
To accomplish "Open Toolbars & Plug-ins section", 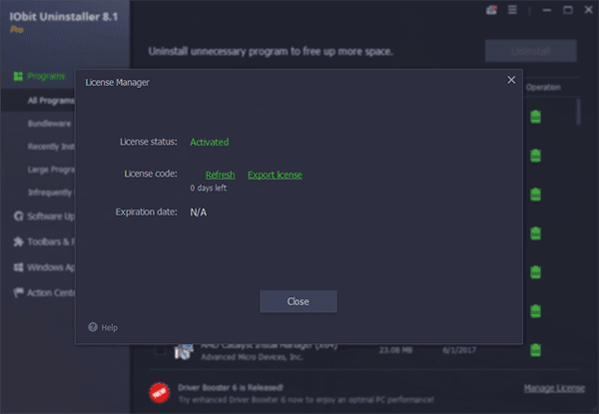I will click(44, 241).
